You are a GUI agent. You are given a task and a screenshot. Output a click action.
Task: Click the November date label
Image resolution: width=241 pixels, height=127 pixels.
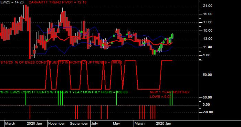click(x=56, y=124)
